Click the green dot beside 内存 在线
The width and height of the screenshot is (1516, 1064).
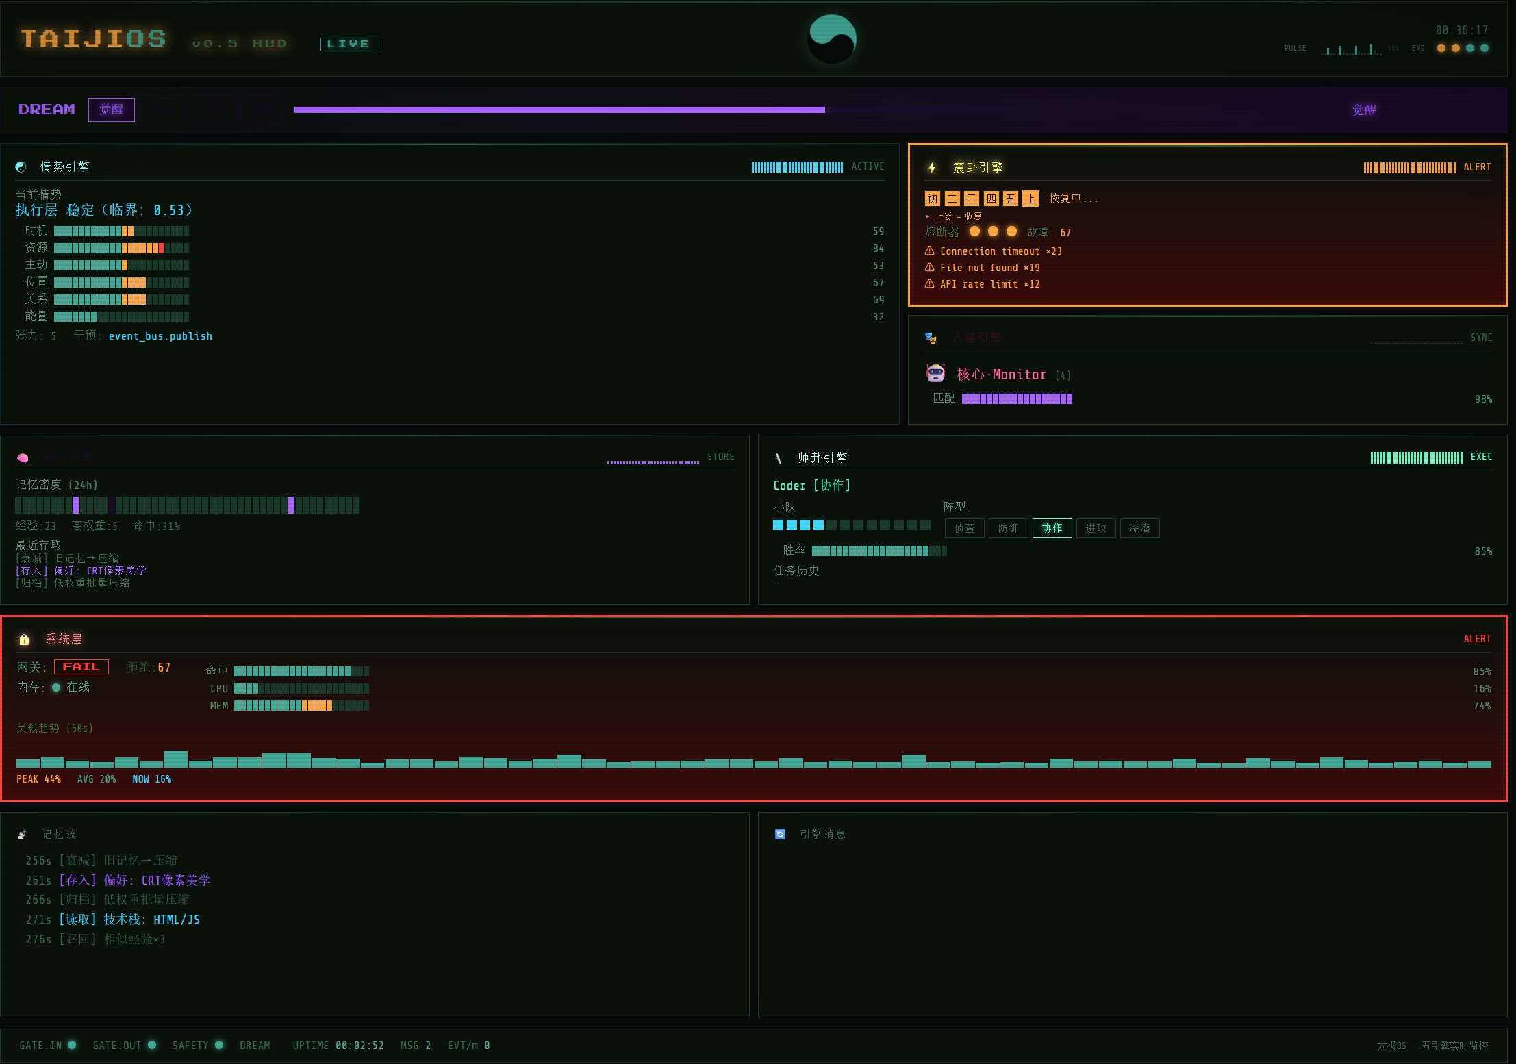tap(56, 687)
